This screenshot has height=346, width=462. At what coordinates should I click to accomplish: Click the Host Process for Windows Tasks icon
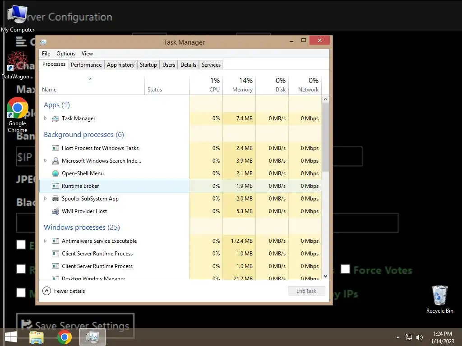(x=55, y=148)
